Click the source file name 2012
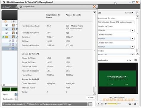 (48, 26)
